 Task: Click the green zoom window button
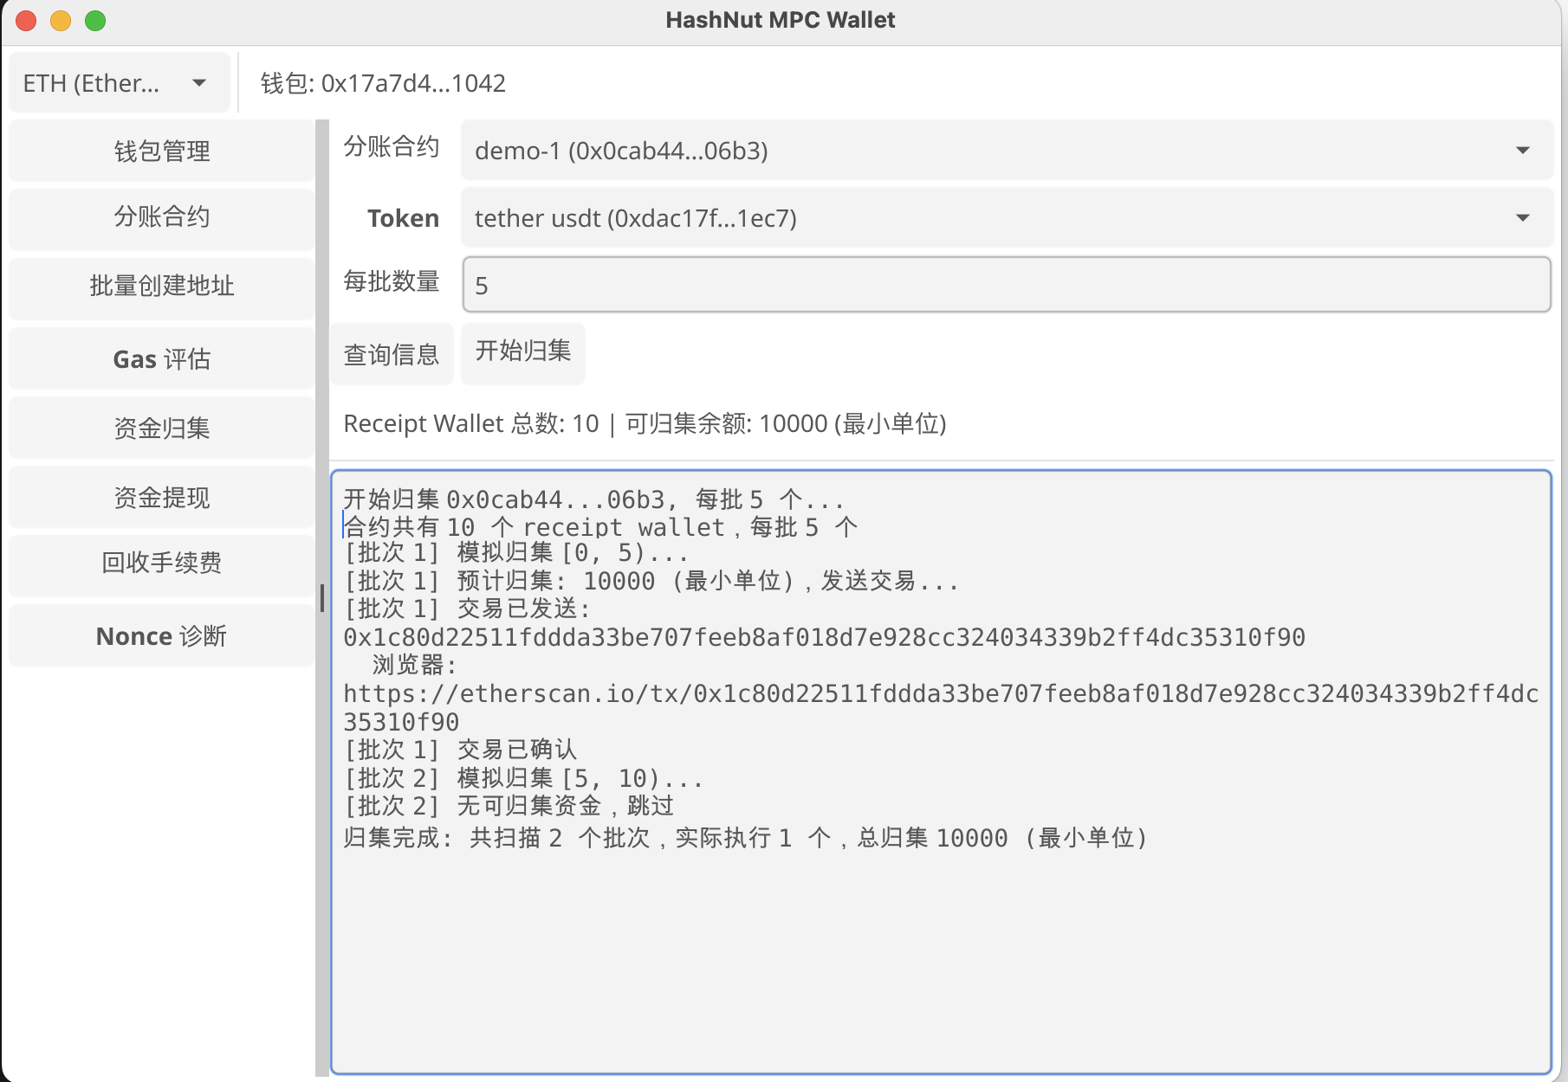pos(95,21)
